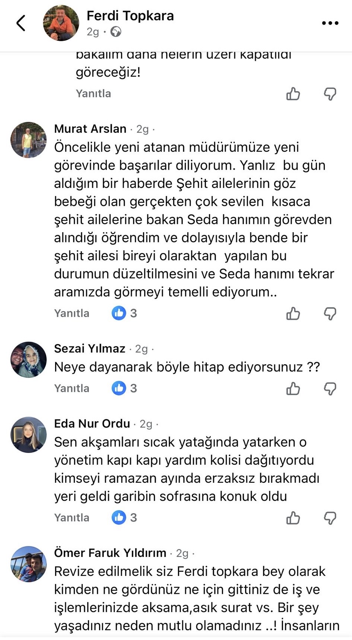Viewport: 352px width, 640px height.
Task: Open Ferdi Topkara's name in header
Action: [130, 16]
